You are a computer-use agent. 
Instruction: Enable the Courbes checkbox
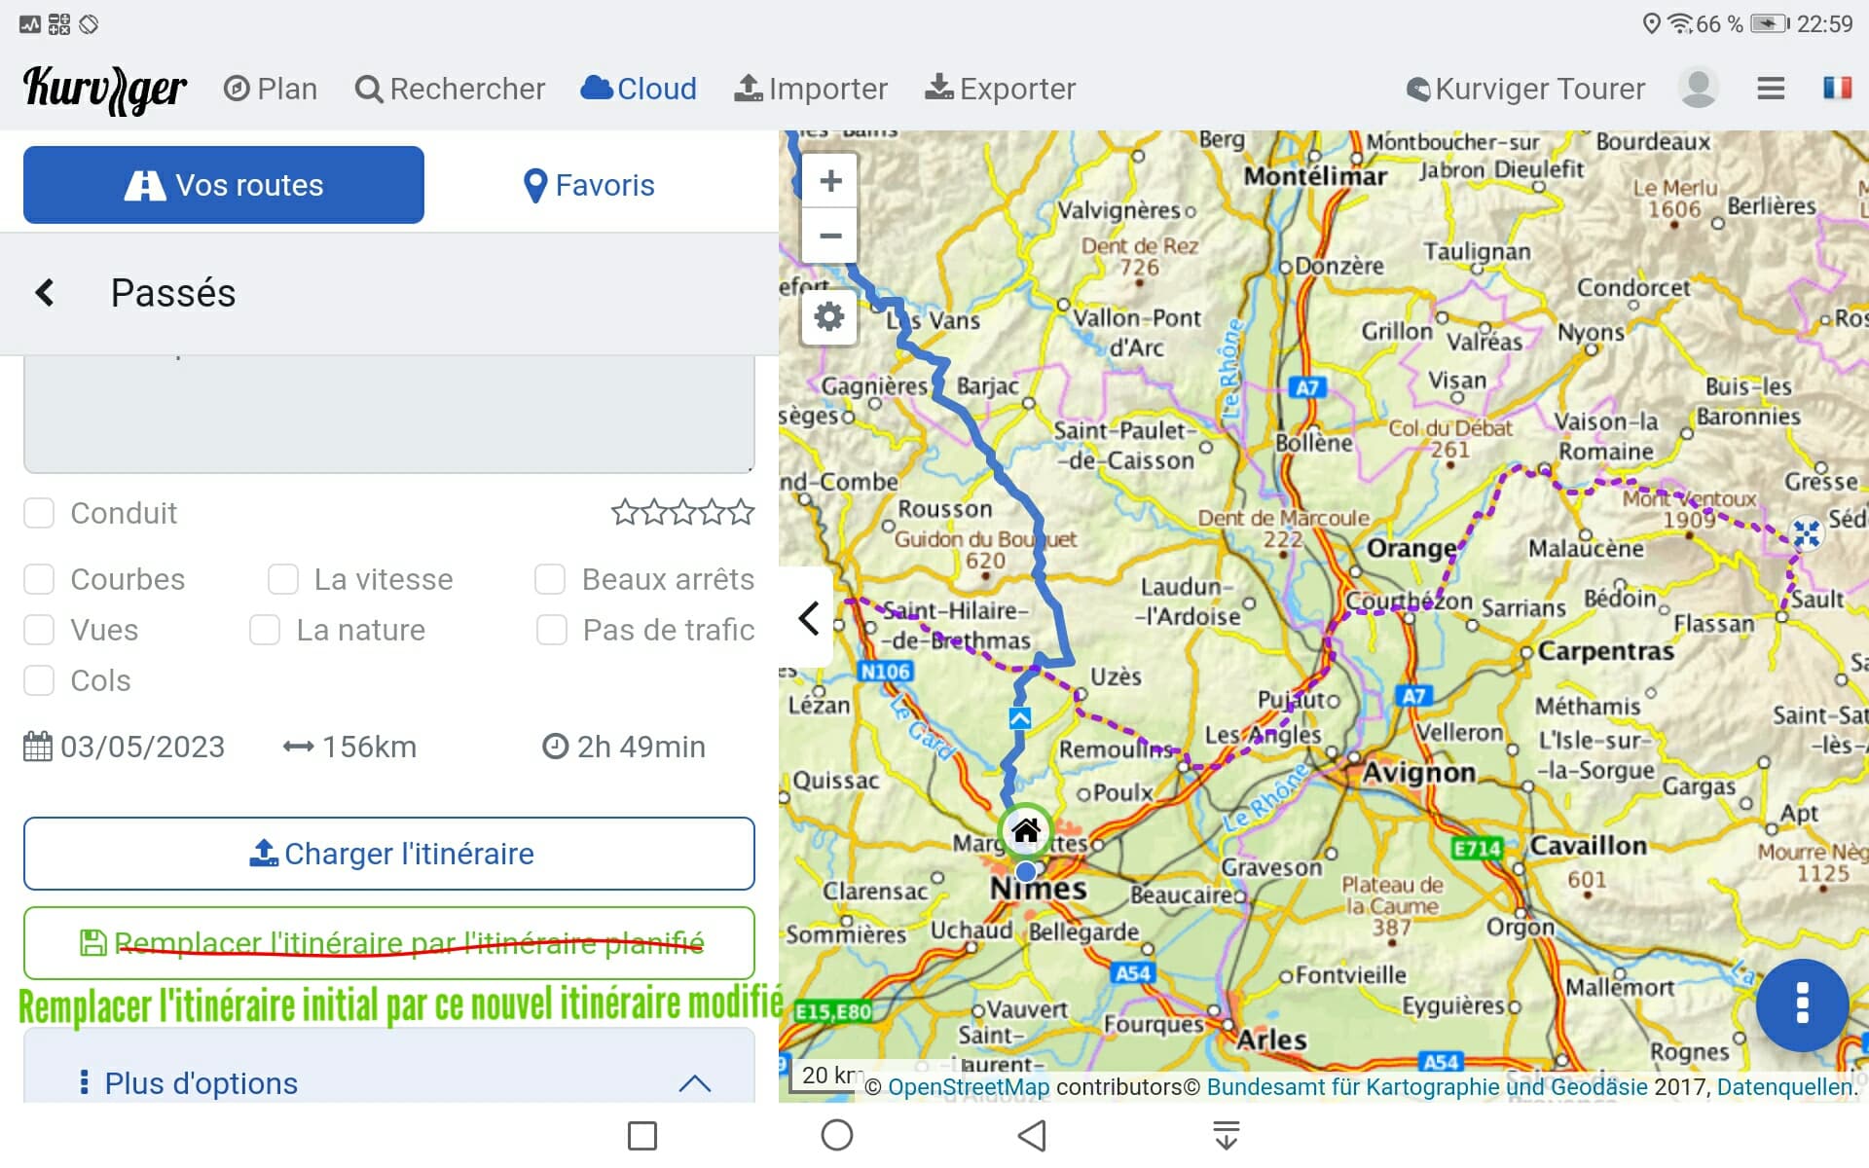[x=39, y=579]
